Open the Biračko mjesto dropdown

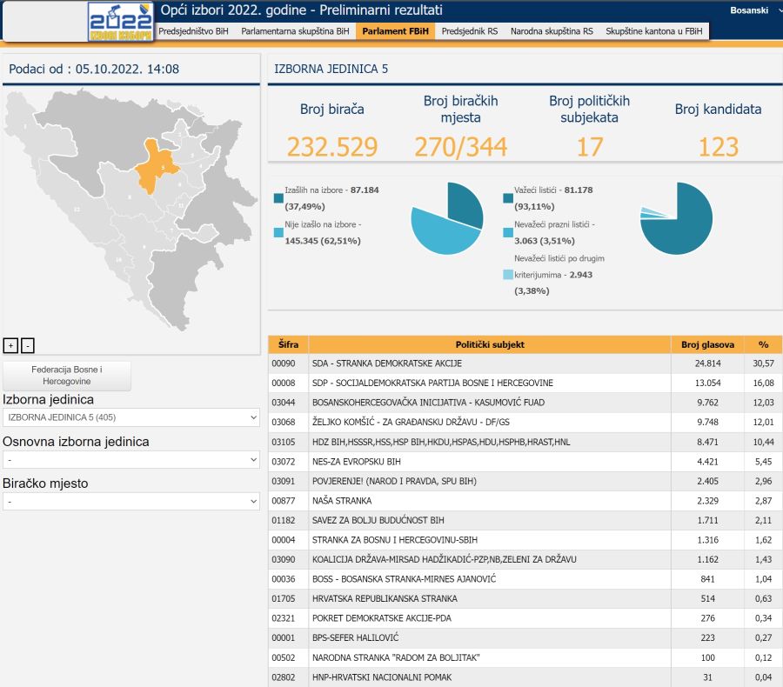[131, 501]
